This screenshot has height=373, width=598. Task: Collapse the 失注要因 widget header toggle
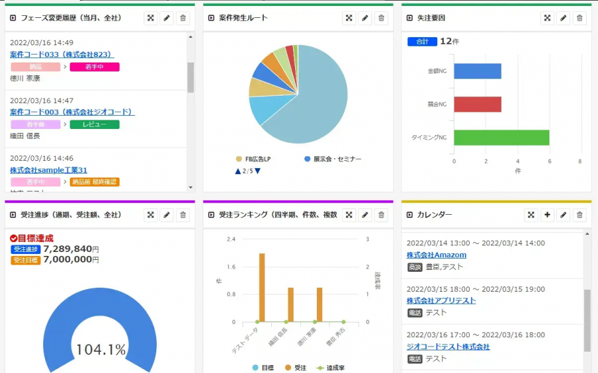409,18
